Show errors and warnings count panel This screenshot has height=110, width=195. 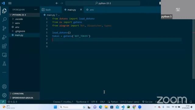click(x=12, y=102)
